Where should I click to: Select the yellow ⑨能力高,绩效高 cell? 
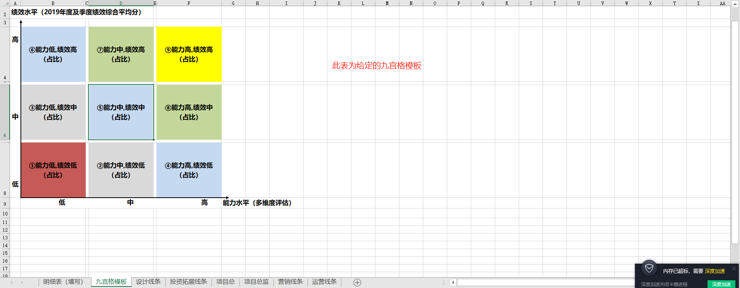coord(189,54)
